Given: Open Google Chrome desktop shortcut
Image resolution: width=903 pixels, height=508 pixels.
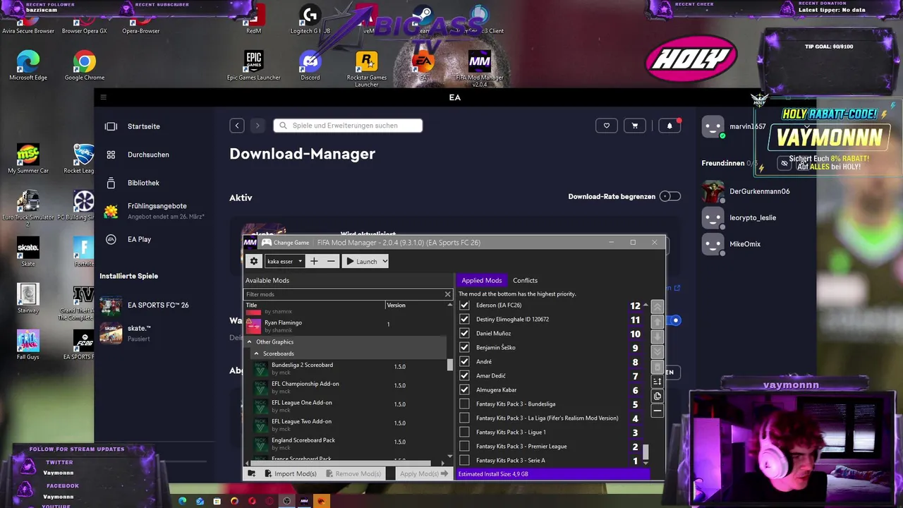Looking at the screenshot, I should tap(84, 66).
